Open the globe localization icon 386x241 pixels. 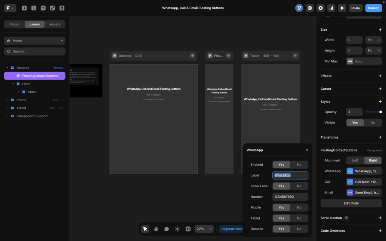(310, 8)
